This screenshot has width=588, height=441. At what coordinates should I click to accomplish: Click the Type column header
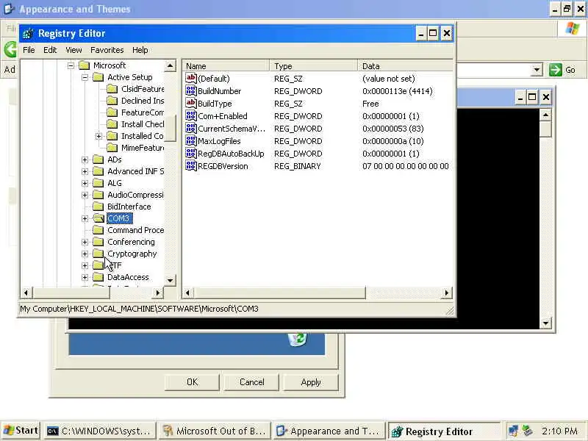click(314, 66)
